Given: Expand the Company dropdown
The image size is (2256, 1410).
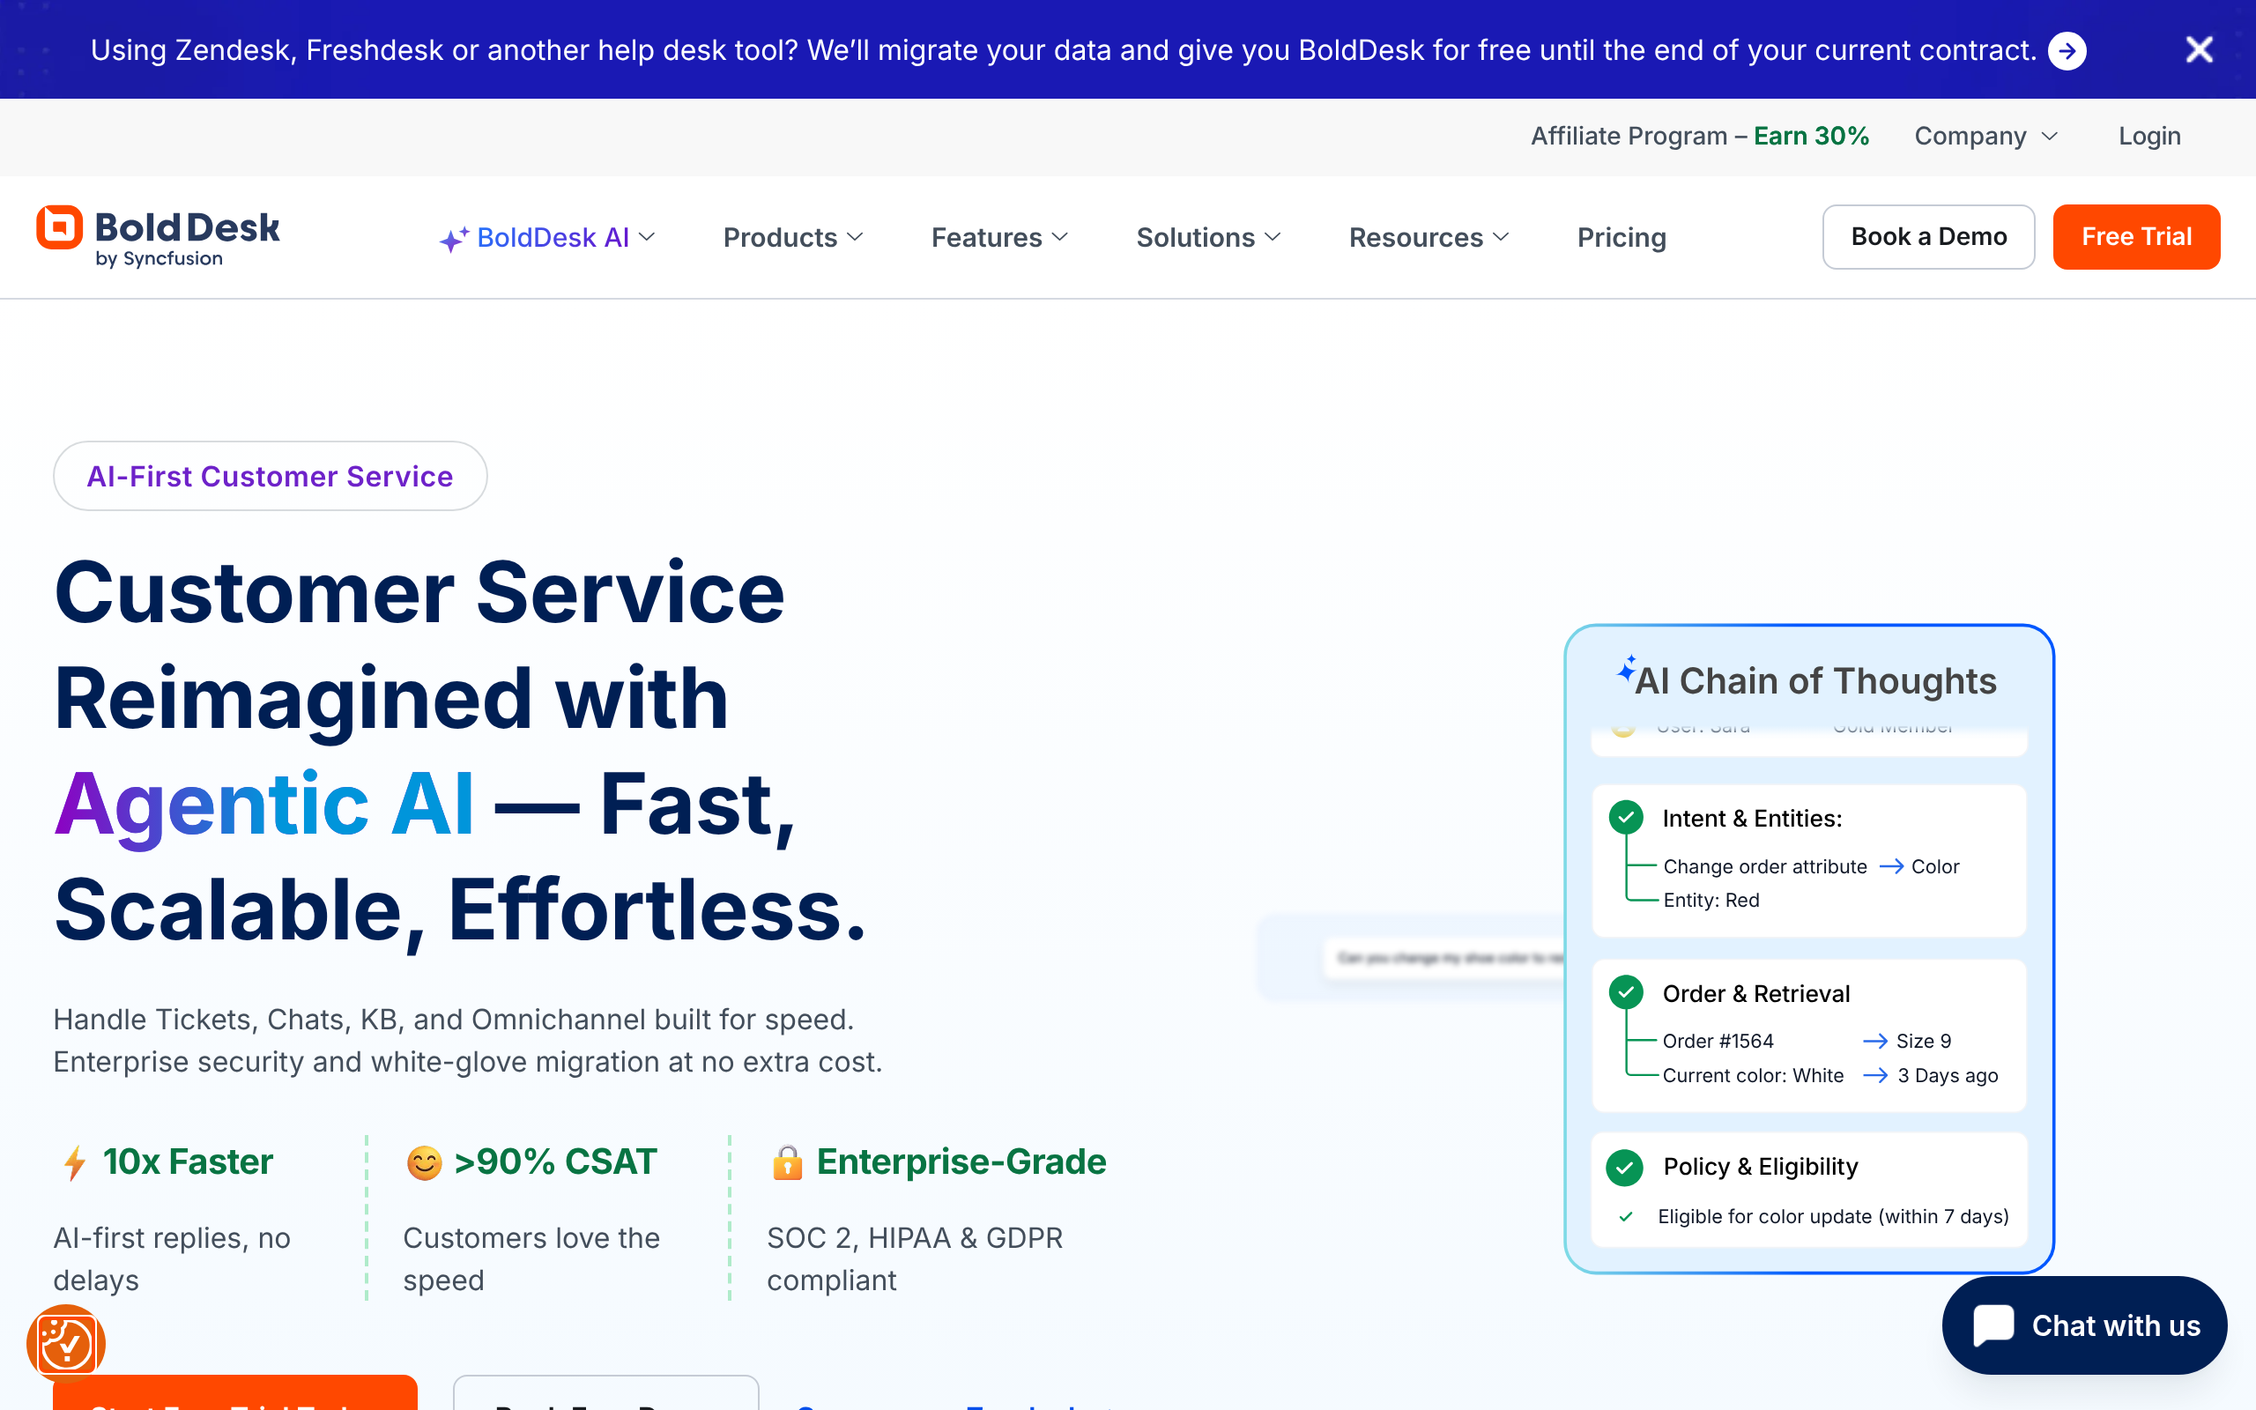Looking at the screenshot, I should click(x=1985, y=136).
